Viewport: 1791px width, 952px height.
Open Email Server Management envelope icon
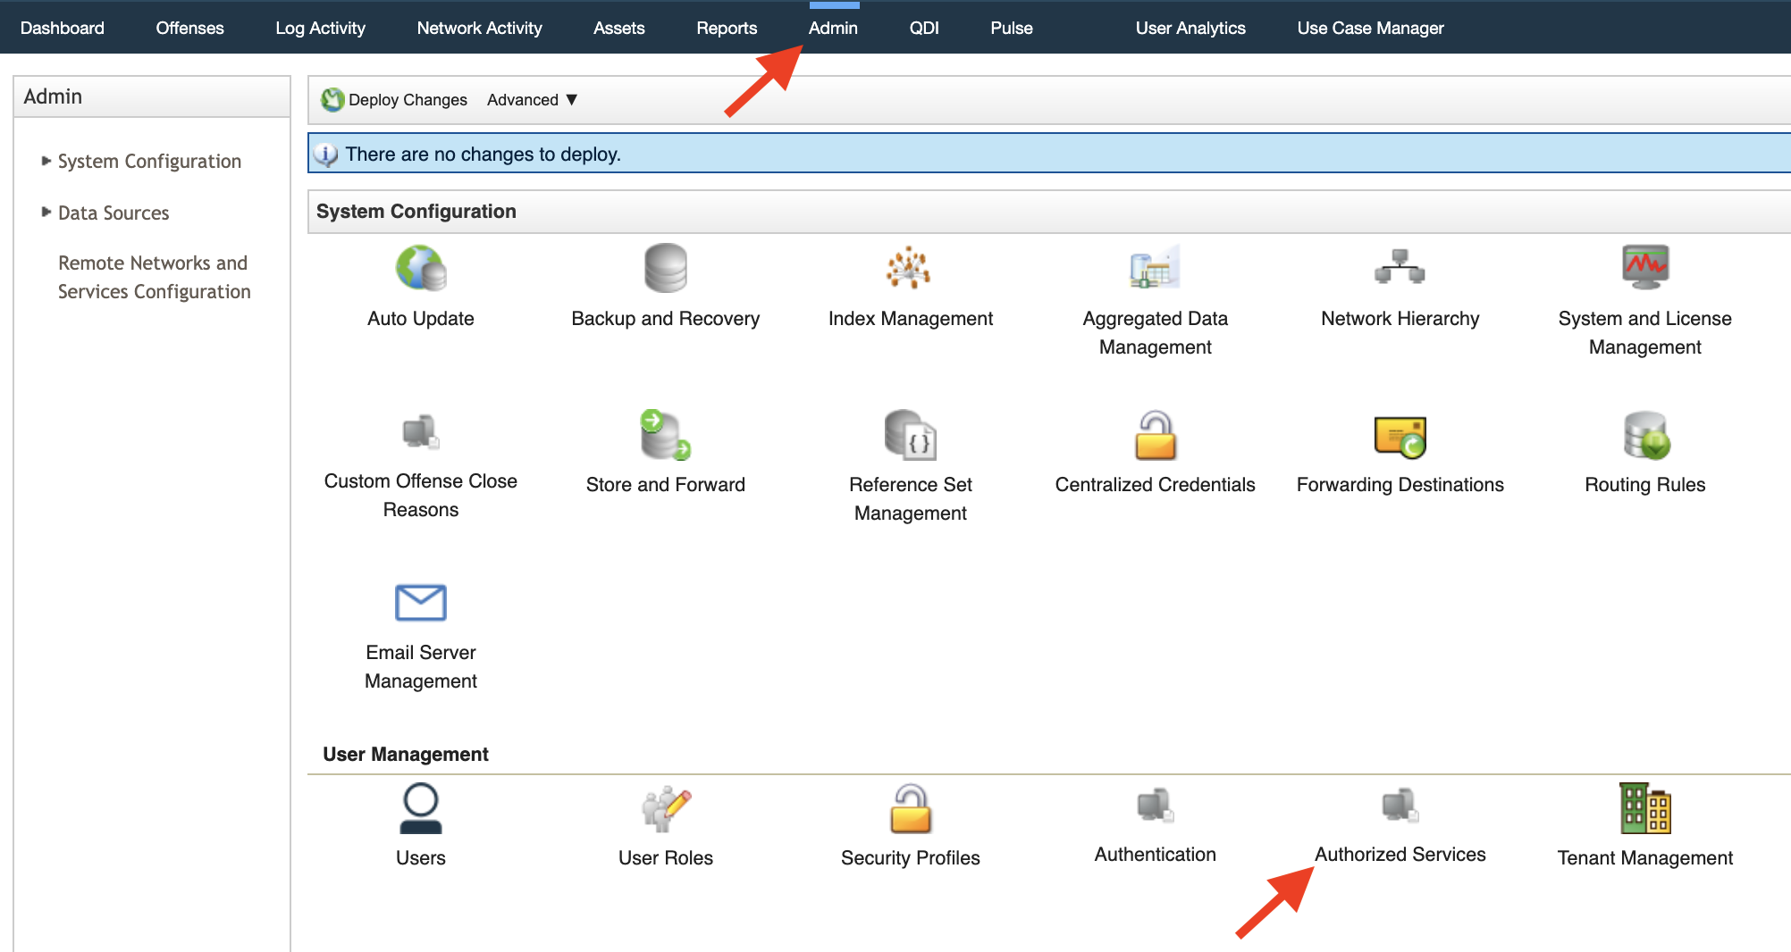pyautogui.click(x=421, y=603)
